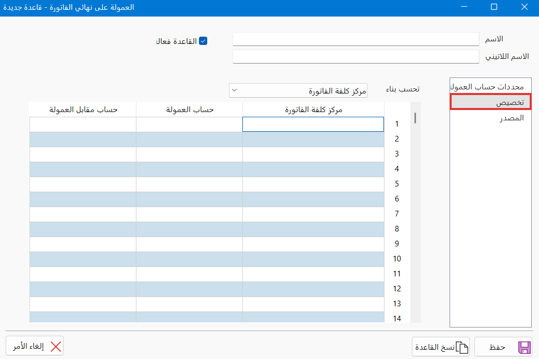Click the table vertical scrollbar thumb

[x=415, y=118]
